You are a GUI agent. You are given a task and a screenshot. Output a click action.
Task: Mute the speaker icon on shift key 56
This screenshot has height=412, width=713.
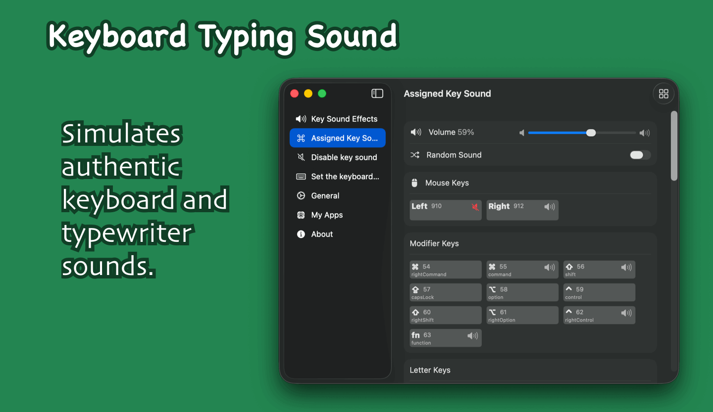626,268
